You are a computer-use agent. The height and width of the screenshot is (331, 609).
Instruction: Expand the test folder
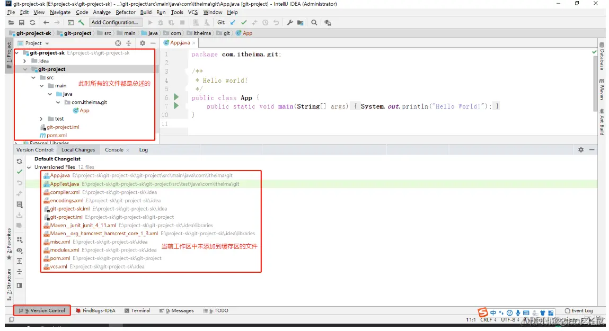click(41, 119)
